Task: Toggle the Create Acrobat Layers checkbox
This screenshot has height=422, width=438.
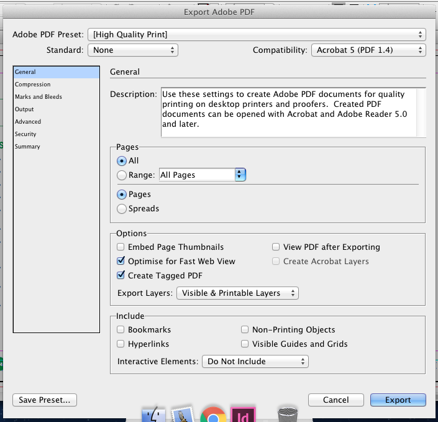Action: 276,261
